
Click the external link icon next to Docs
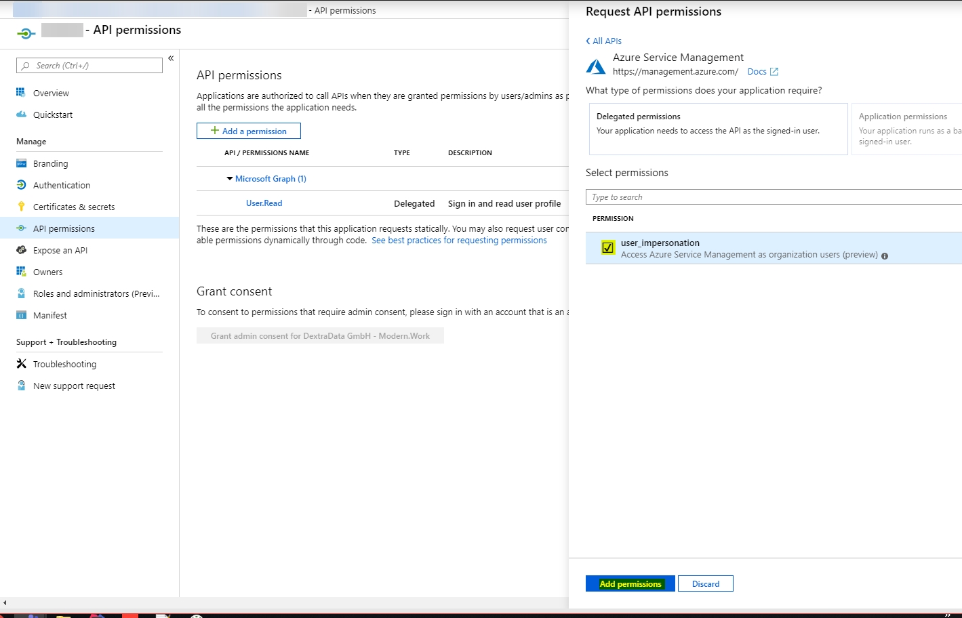[x=774, y=72]
